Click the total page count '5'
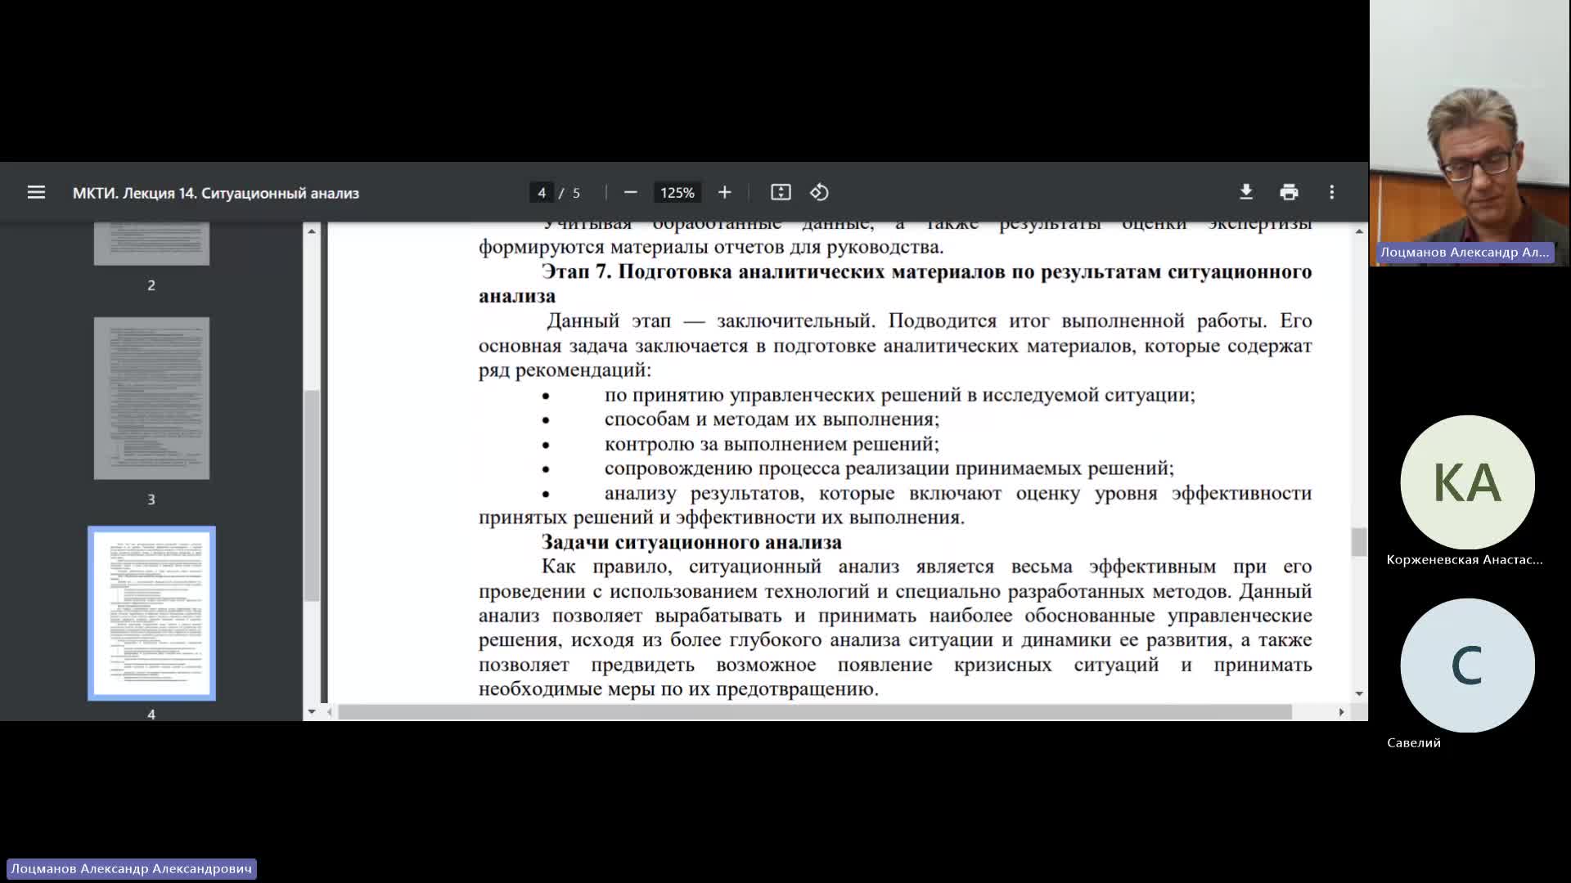 click(576, 193)
